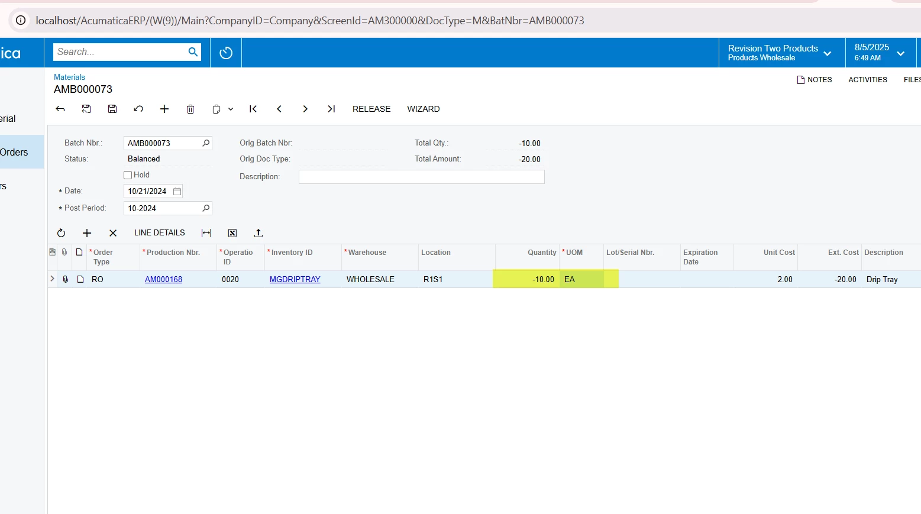
Task: Click the Inventory ID column header
Action: (303, 257)
